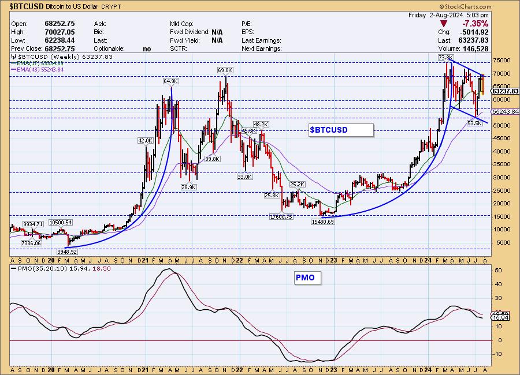Click the 17600.75 low label
The width and height of the screenshot is (520, 375).
[281, 217]
